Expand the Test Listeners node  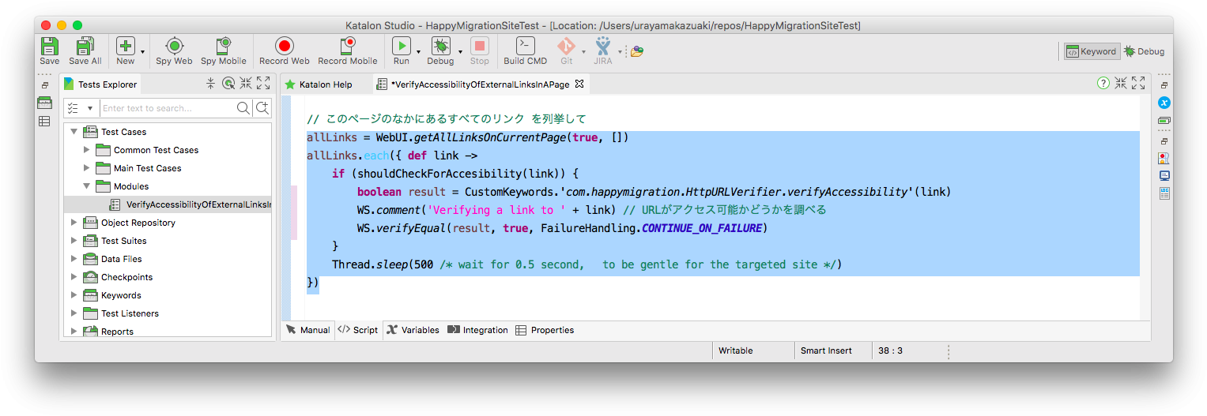[x=74, y=313]
